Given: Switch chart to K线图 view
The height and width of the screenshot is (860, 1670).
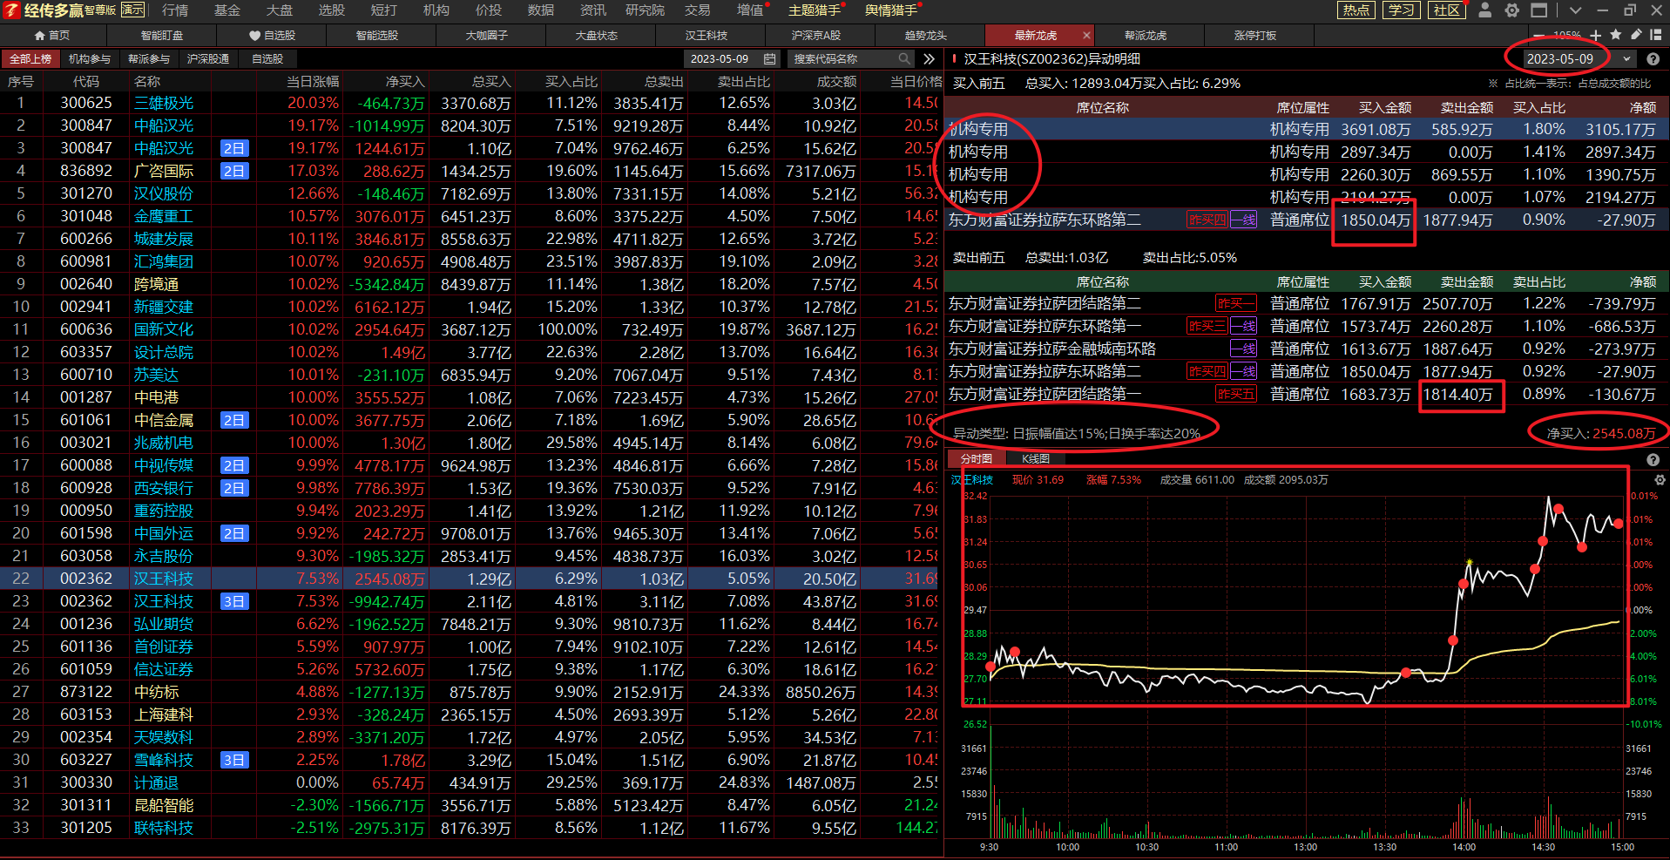Looking at the screenshot, I should 1036,458.
